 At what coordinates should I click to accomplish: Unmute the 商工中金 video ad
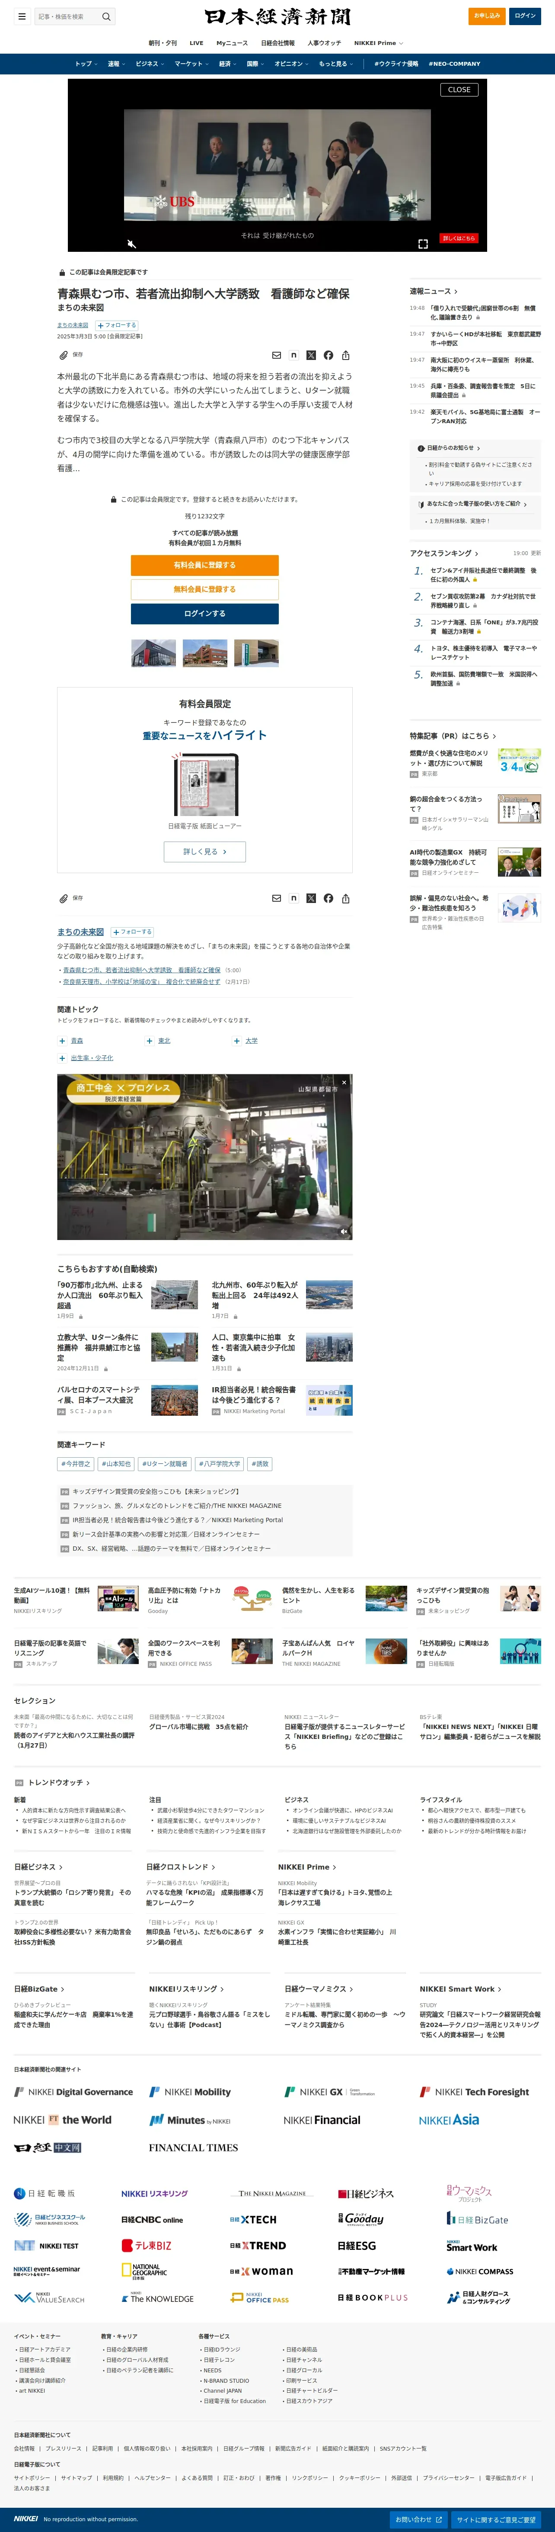coord(344,1231)
